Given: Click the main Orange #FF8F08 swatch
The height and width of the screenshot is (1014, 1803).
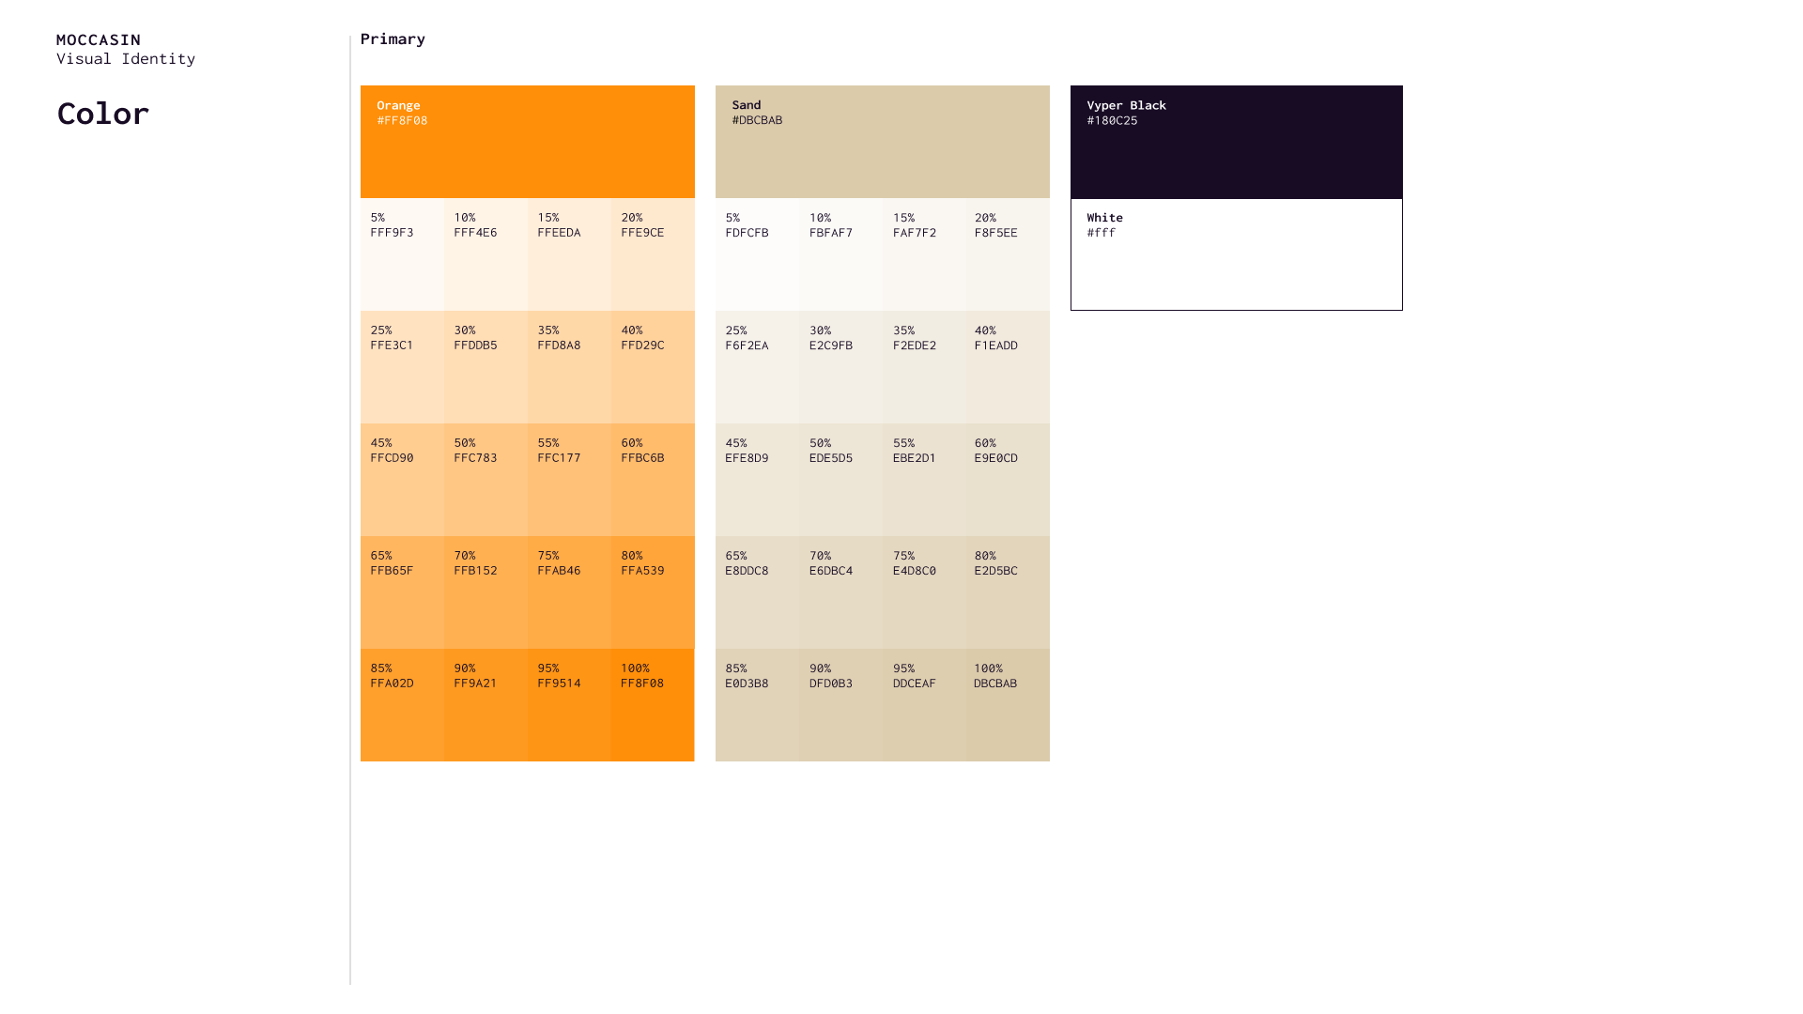Looking at the screenshot, I should click(527, 142).
